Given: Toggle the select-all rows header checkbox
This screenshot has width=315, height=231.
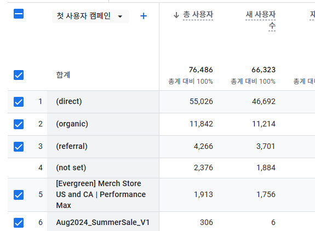Looking at the screenshot, I should point(19,14).
